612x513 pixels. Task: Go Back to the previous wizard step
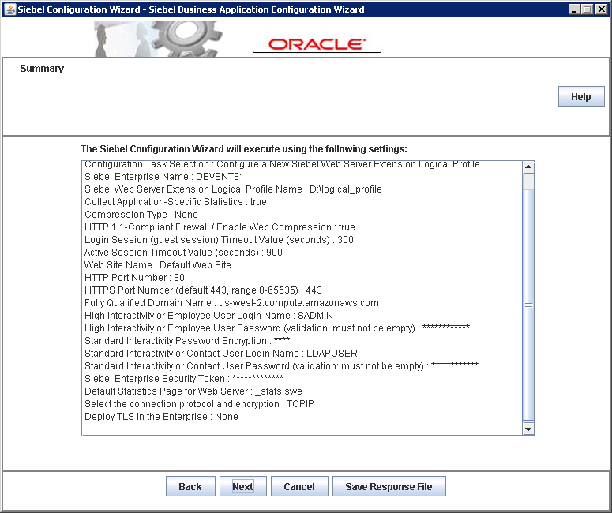click(x=190, y=486)
